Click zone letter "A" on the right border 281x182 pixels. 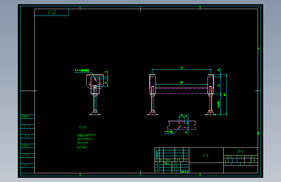[259, 49]
